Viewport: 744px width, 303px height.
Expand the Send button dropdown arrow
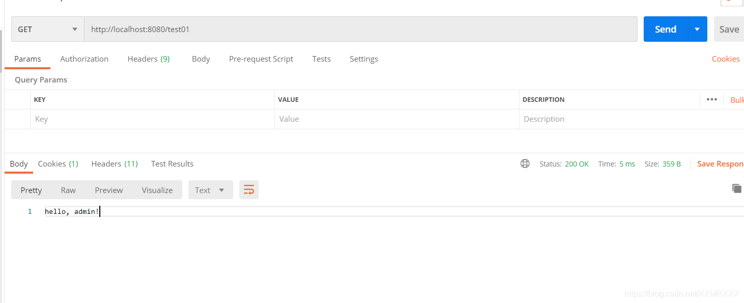point(697,29)
